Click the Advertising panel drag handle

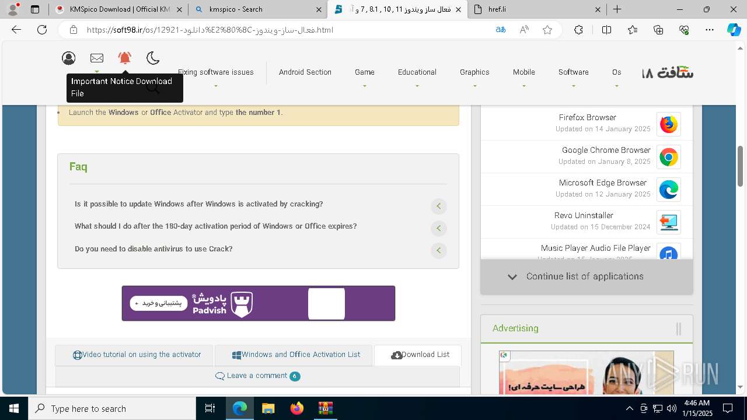679,329
